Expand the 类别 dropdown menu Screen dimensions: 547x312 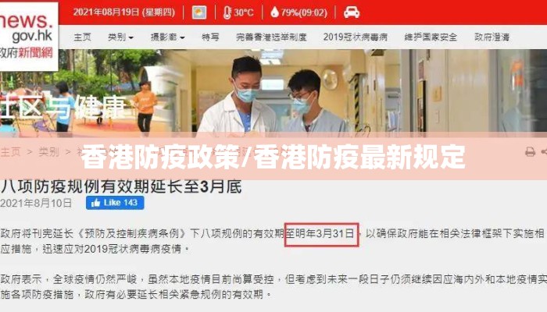(x=120, y=37)
